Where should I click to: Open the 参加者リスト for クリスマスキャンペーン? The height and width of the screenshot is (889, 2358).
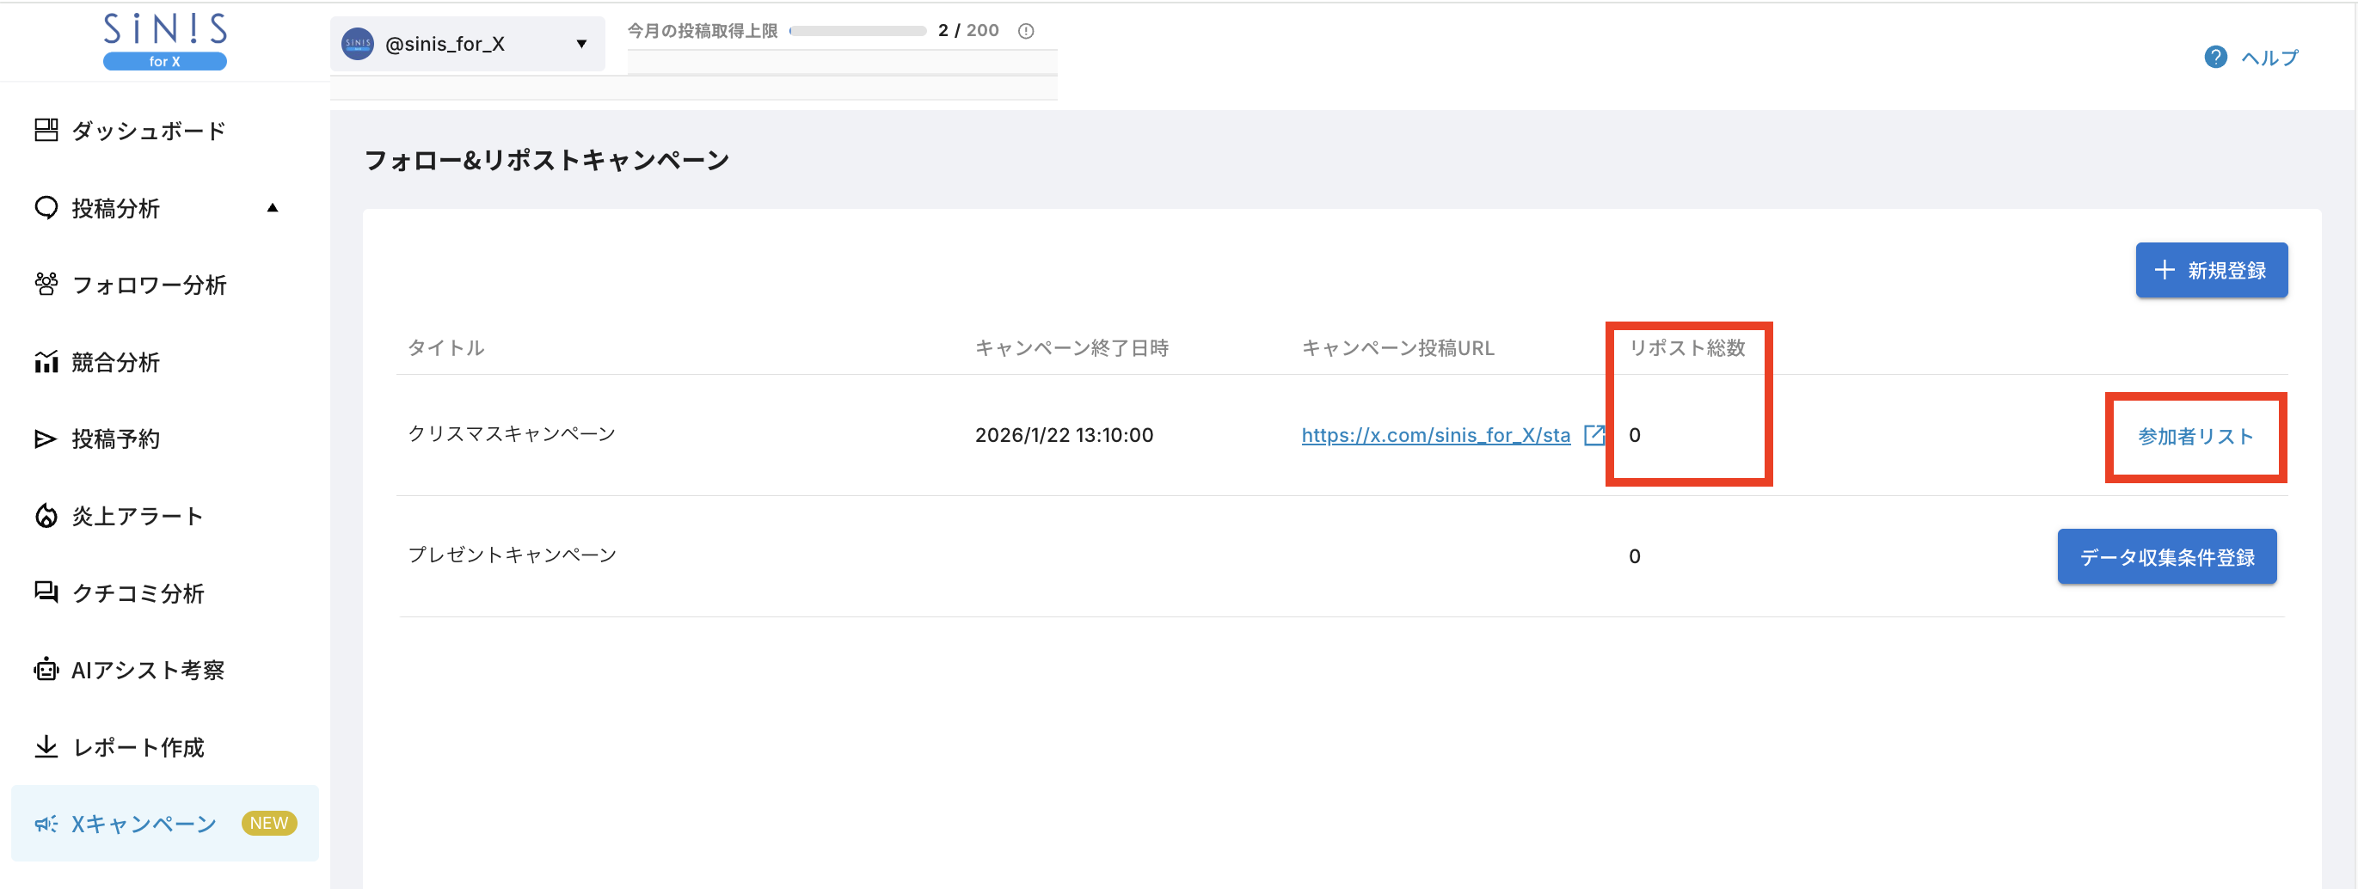click(2195, 436)
